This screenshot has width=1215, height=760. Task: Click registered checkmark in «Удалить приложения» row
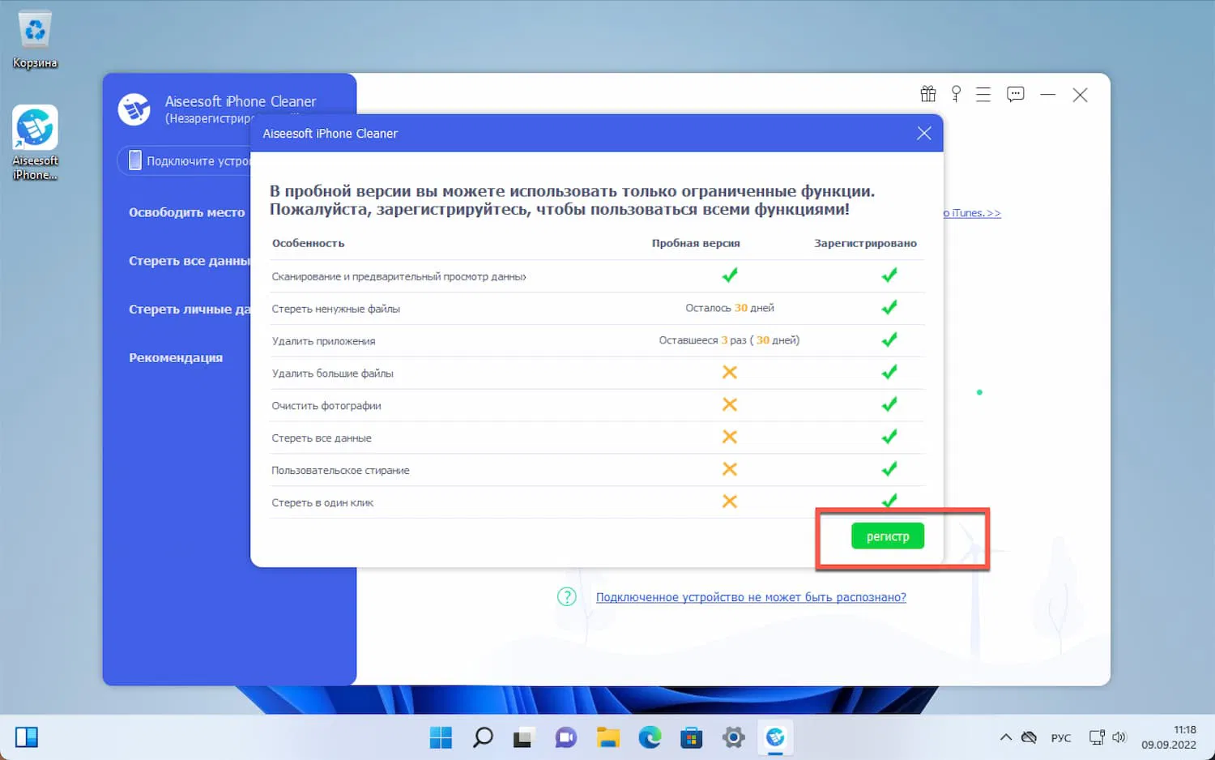point(889,339)
